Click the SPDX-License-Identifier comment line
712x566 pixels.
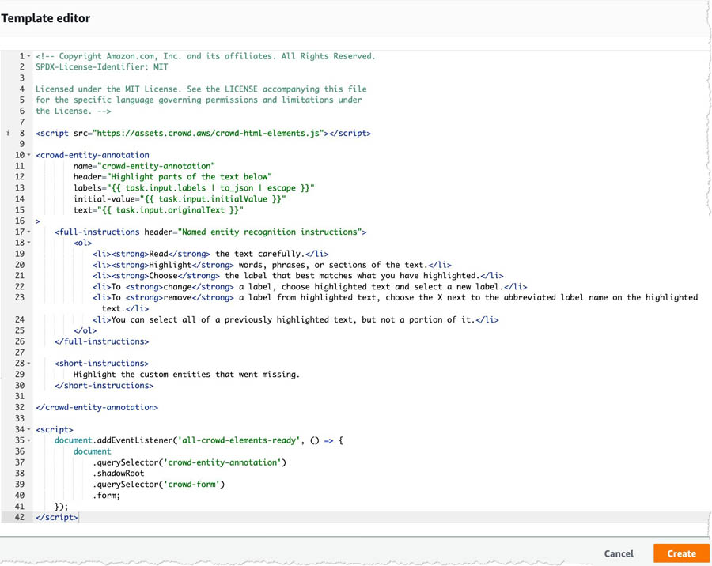pyautogui.click(x=102, y=66)
